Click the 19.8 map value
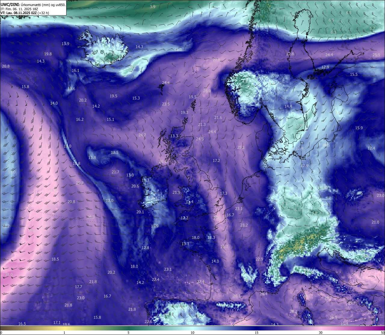The image size is (385, 335). pos(48,54)
